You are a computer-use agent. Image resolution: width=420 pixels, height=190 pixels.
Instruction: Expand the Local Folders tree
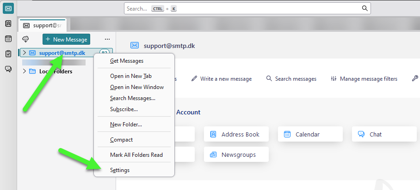click(x=25, y=71)
